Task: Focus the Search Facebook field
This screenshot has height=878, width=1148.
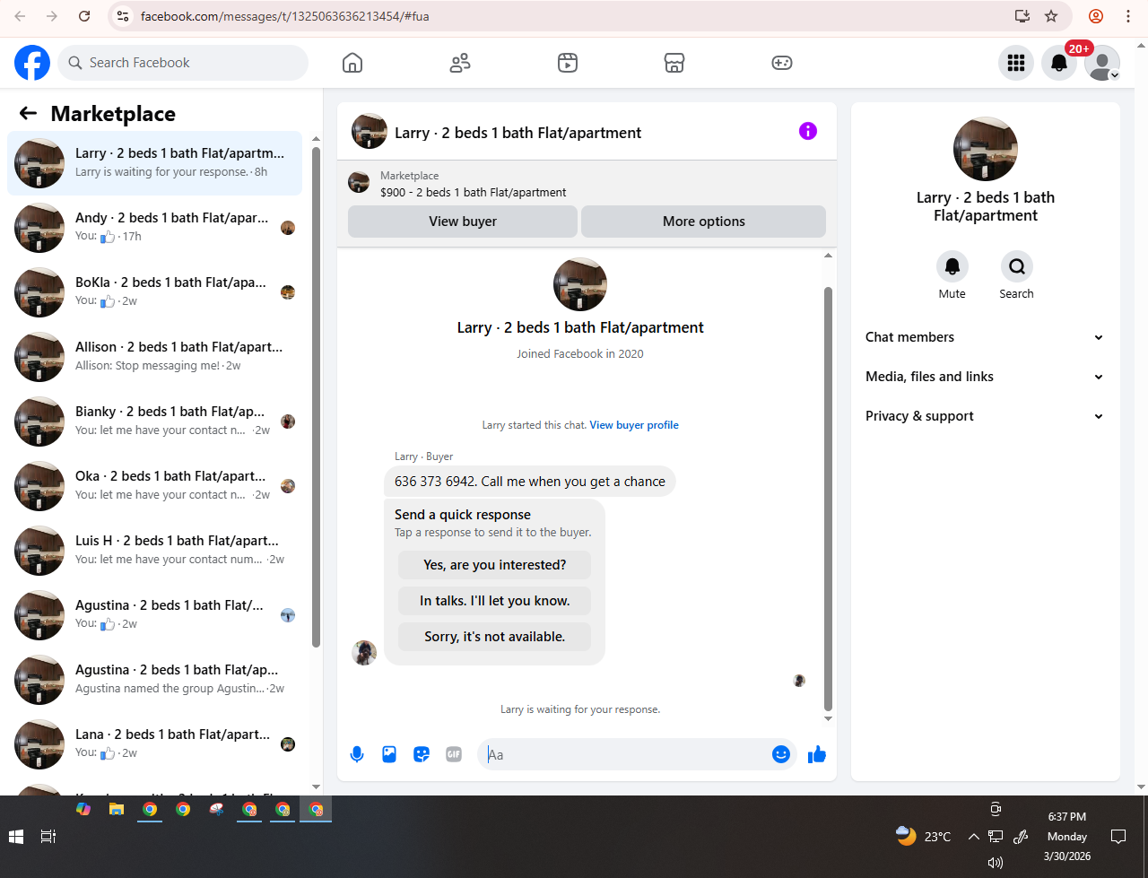Action: click(184, 63)
